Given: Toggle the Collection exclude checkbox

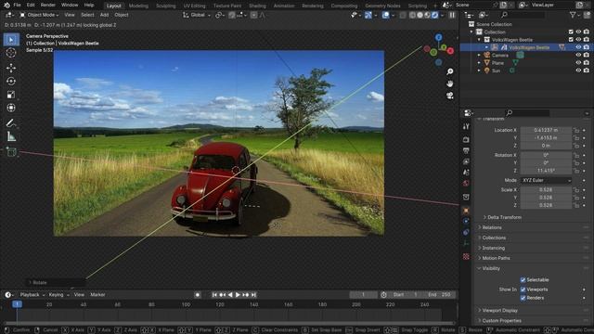Looking at the screenshot, I should [571, 32].
